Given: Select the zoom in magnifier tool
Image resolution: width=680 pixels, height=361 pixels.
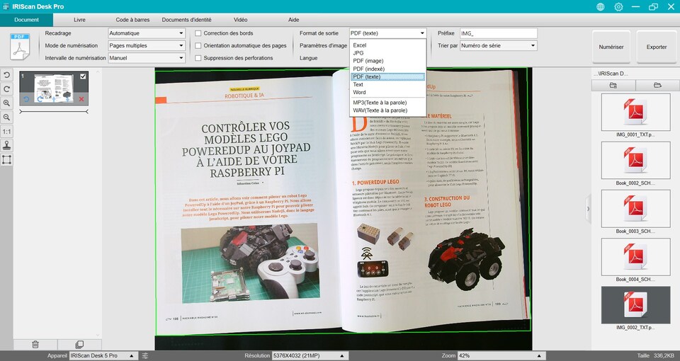Looking at the screenshot, I should pos(6,103).
